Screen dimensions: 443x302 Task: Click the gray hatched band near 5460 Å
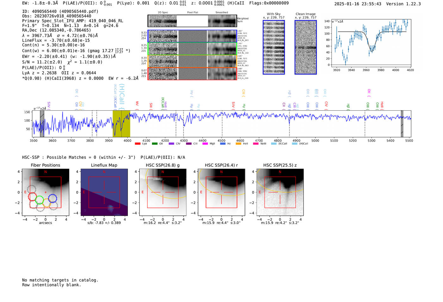(402, 124)
